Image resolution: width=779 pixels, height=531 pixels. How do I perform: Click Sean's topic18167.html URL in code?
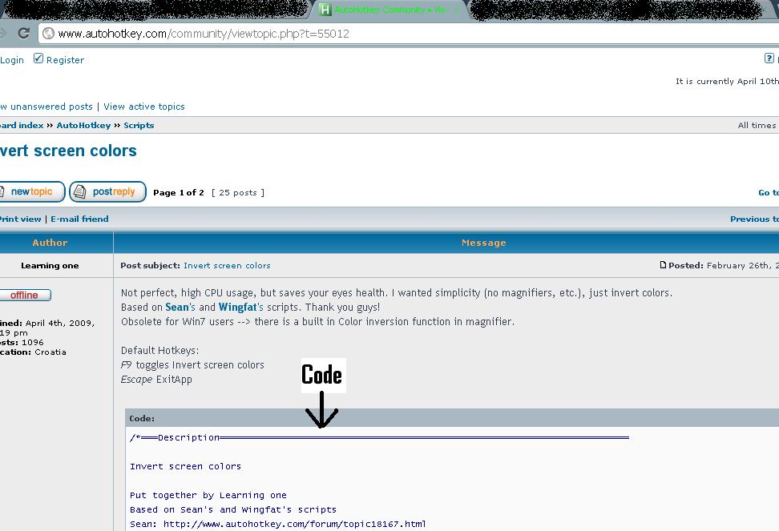294,524
